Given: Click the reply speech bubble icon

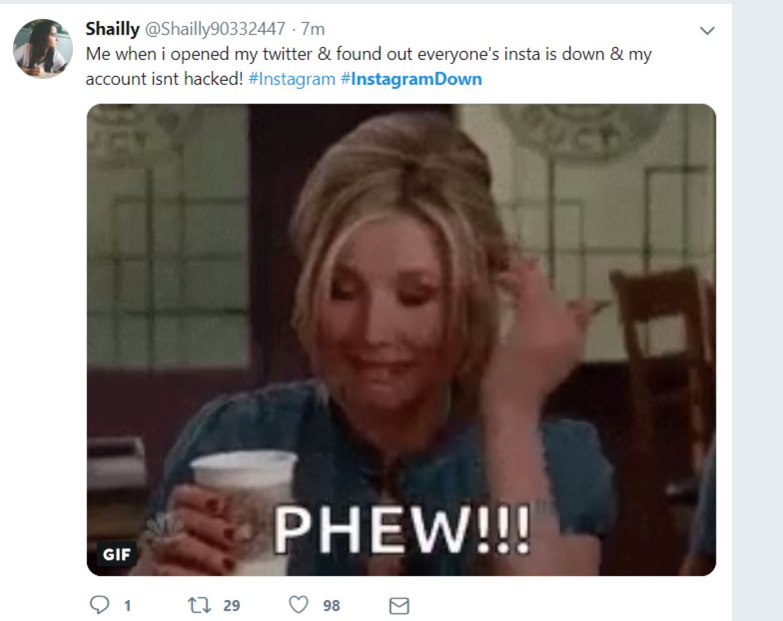Looking at the screenshot, I should [99, 606].
